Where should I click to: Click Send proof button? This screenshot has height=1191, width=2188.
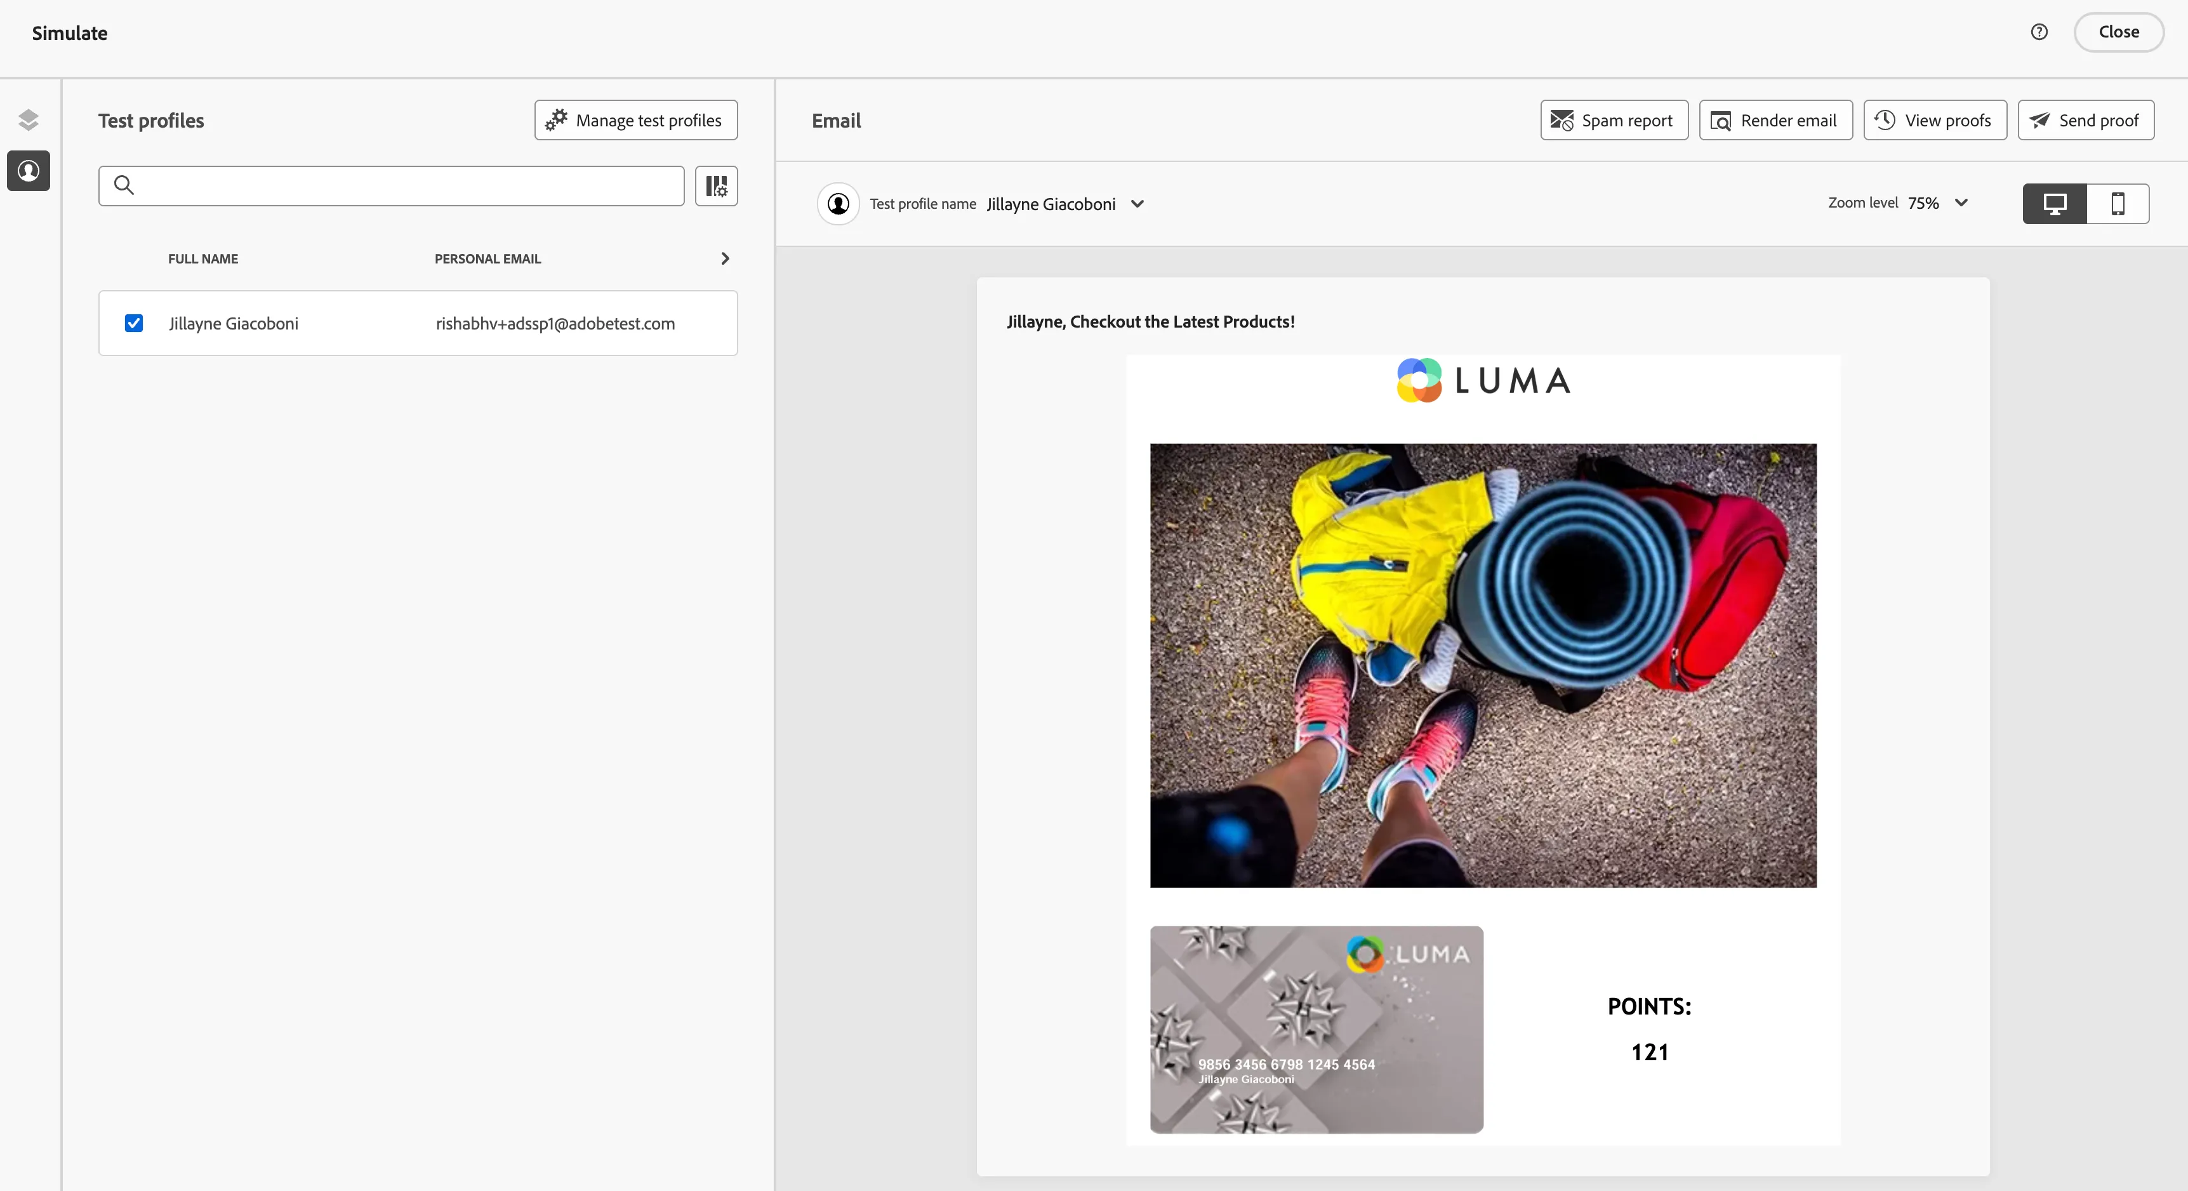click(x=2085, y=120)
